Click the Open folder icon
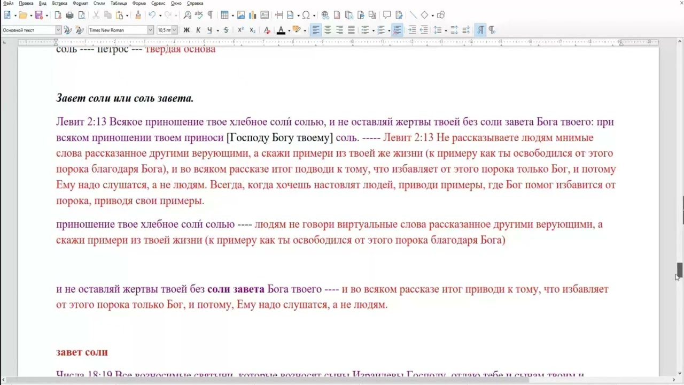 23,15
